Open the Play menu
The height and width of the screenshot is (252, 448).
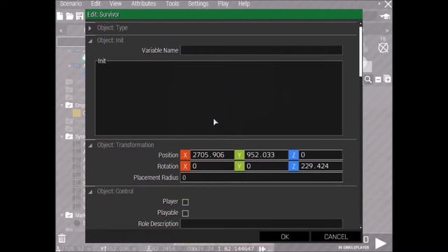[223, 3]
